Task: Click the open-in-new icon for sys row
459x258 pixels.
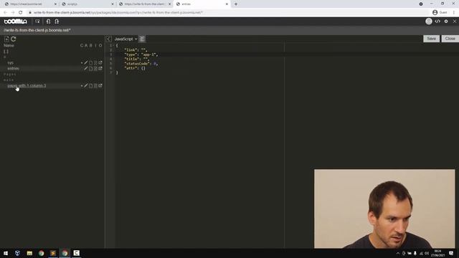Action: tap(100, 62)
